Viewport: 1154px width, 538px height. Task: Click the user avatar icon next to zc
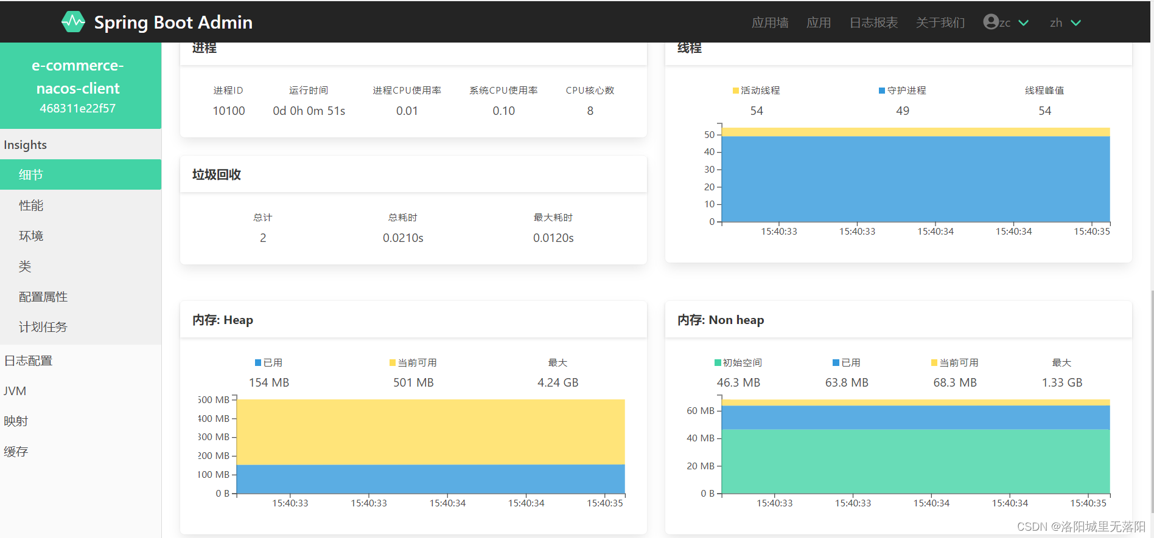[991, 22]
